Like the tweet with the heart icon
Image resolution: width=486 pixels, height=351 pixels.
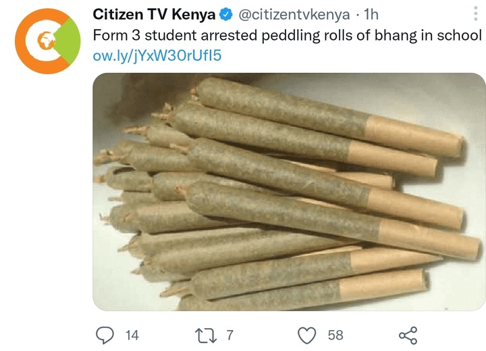coord(307,335)
